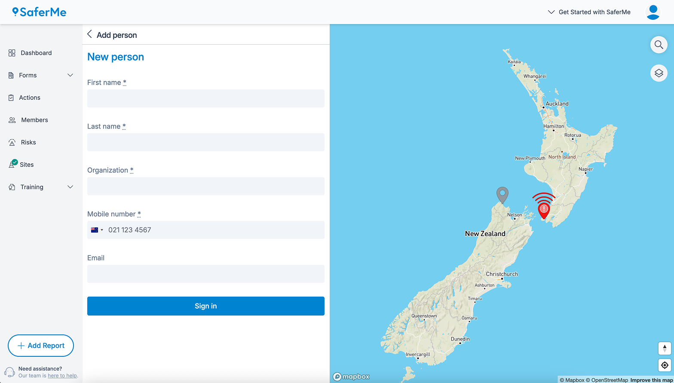674x383 pixels.
Task: Click the Add Report button
Action: pos(41,346)
